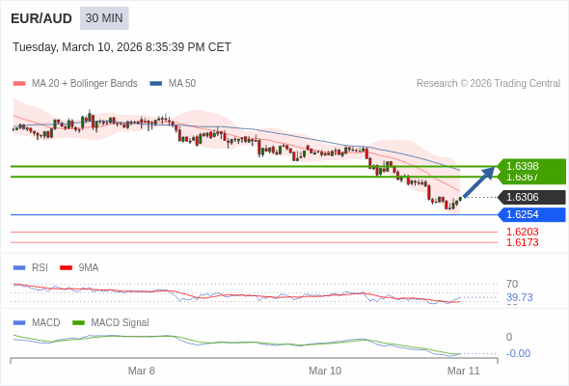This screenshot has height=386, width=569.
Task: Click the Mar 11 date axis label
Action: point(464,371)
